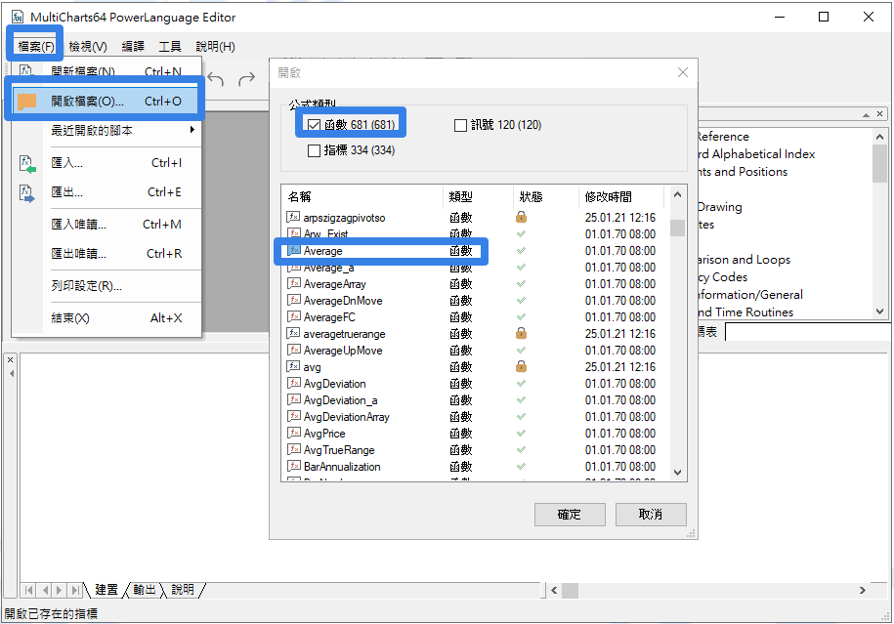The image size is (894, 624).
Task: Open the 工具 menu
Action: point(170,46)
